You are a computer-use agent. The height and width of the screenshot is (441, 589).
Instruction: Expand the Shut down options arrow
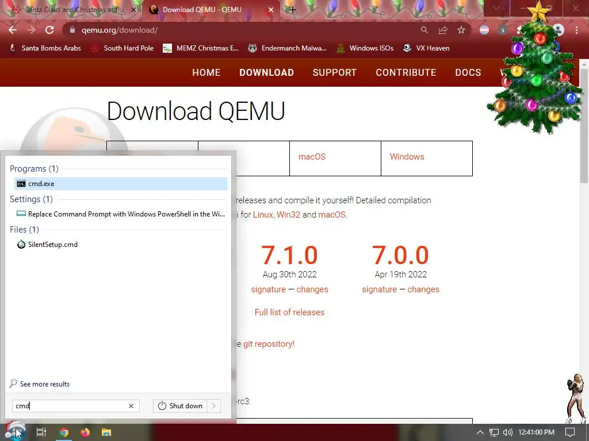(x=214, y=406)
